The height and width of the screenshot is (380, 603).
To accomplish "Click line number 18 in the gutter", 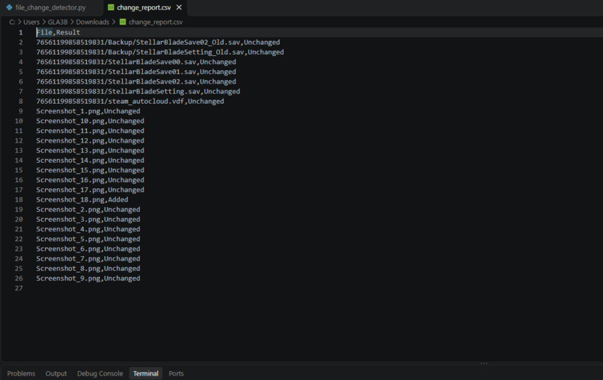I will (x=19, y=199).
